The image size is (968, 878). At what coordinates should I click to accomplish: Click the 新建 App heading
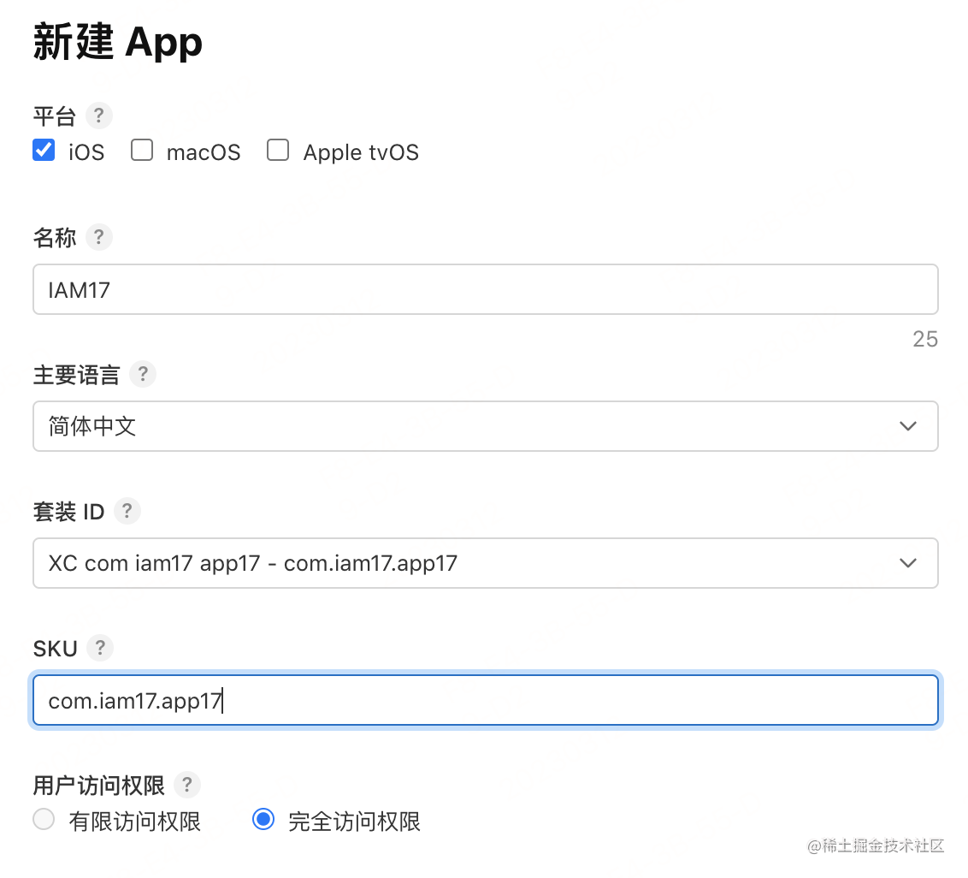point(118,42)
